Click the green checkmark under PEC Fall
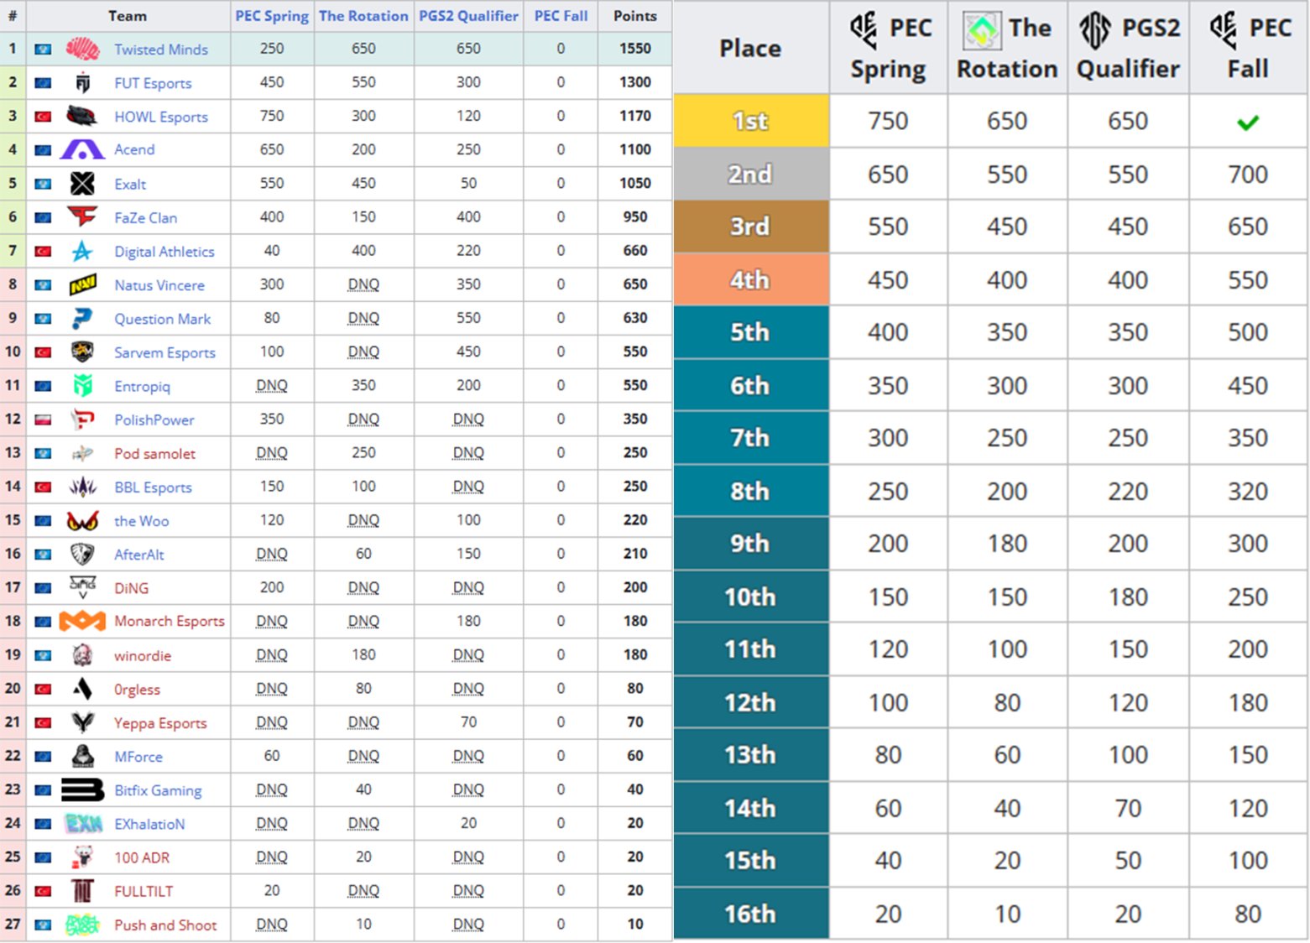 (1248, 122)
